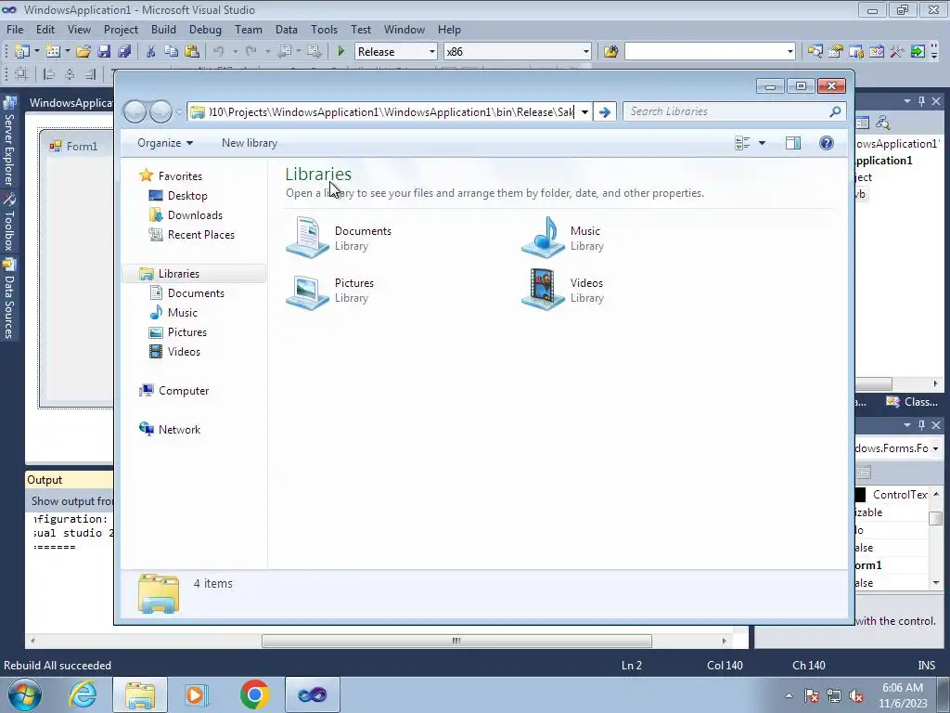This screenshot has width=950, height=713.
Task: Click the Output pane horizontal scrollbar thumb
Action: coord(456,641)
